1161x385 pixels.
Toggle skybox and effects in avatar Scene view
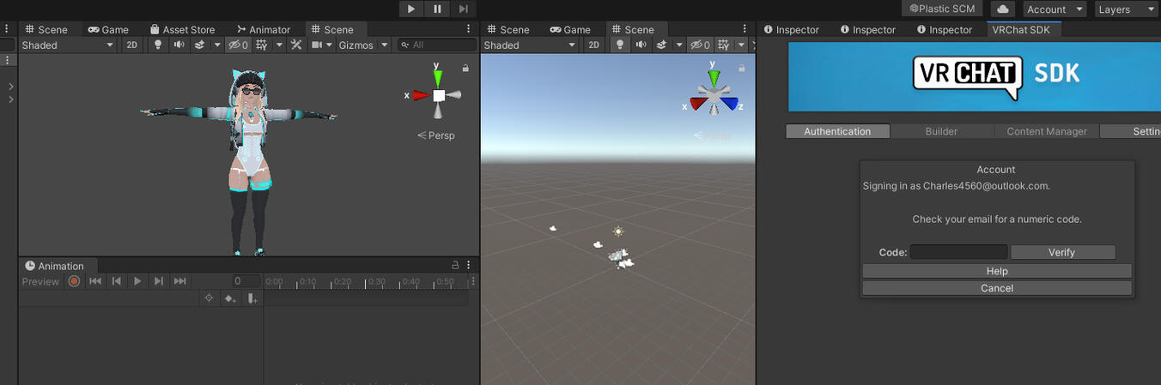point(199,45)
